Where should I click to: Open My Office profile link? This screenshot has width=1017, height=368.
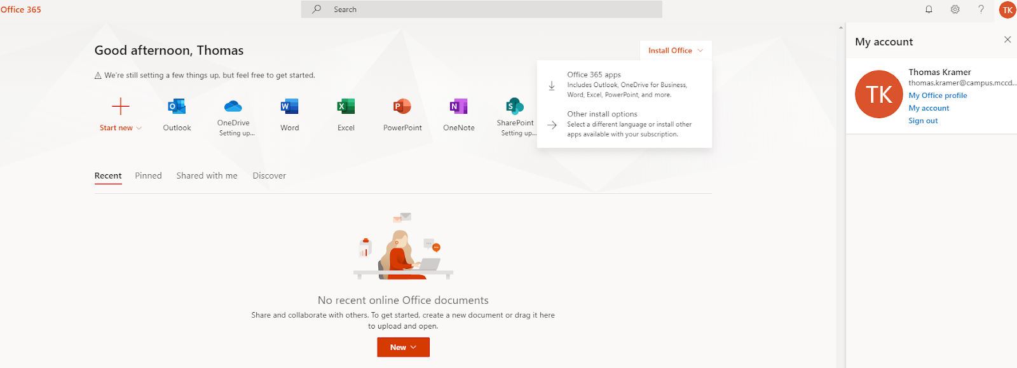tap(938, 95)
